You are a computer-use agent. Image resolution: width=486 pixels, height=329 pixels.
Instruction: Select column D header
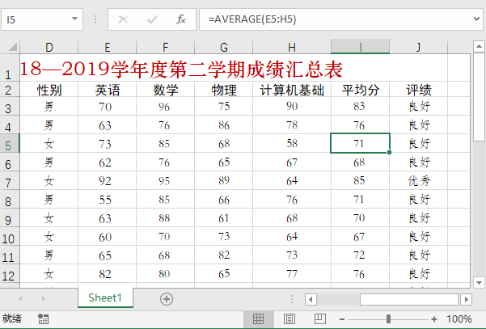(x=49, y=47)
